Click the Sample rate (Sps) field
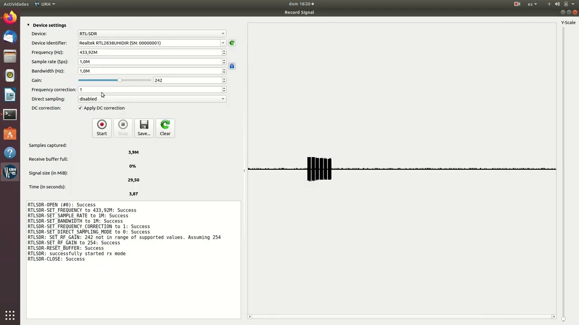Screen dimensions: 579x325 (x=149, y=61)
